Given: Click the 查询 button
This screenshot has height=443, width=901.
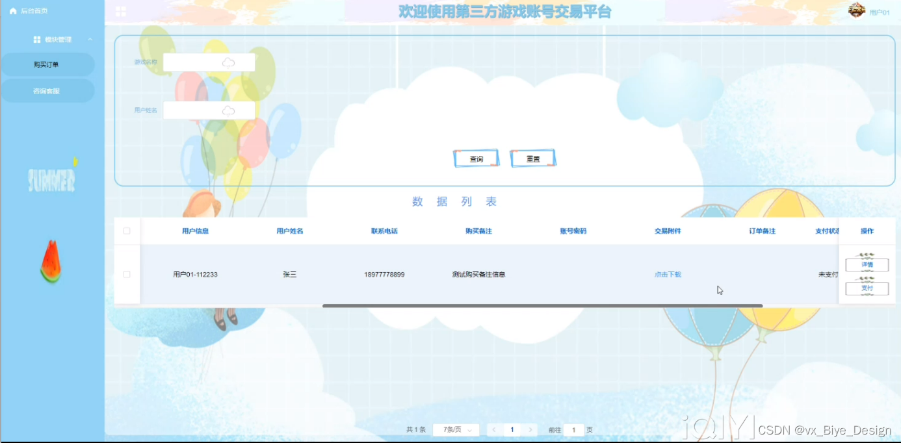Looking at the screenshot, I should [477, 159].
